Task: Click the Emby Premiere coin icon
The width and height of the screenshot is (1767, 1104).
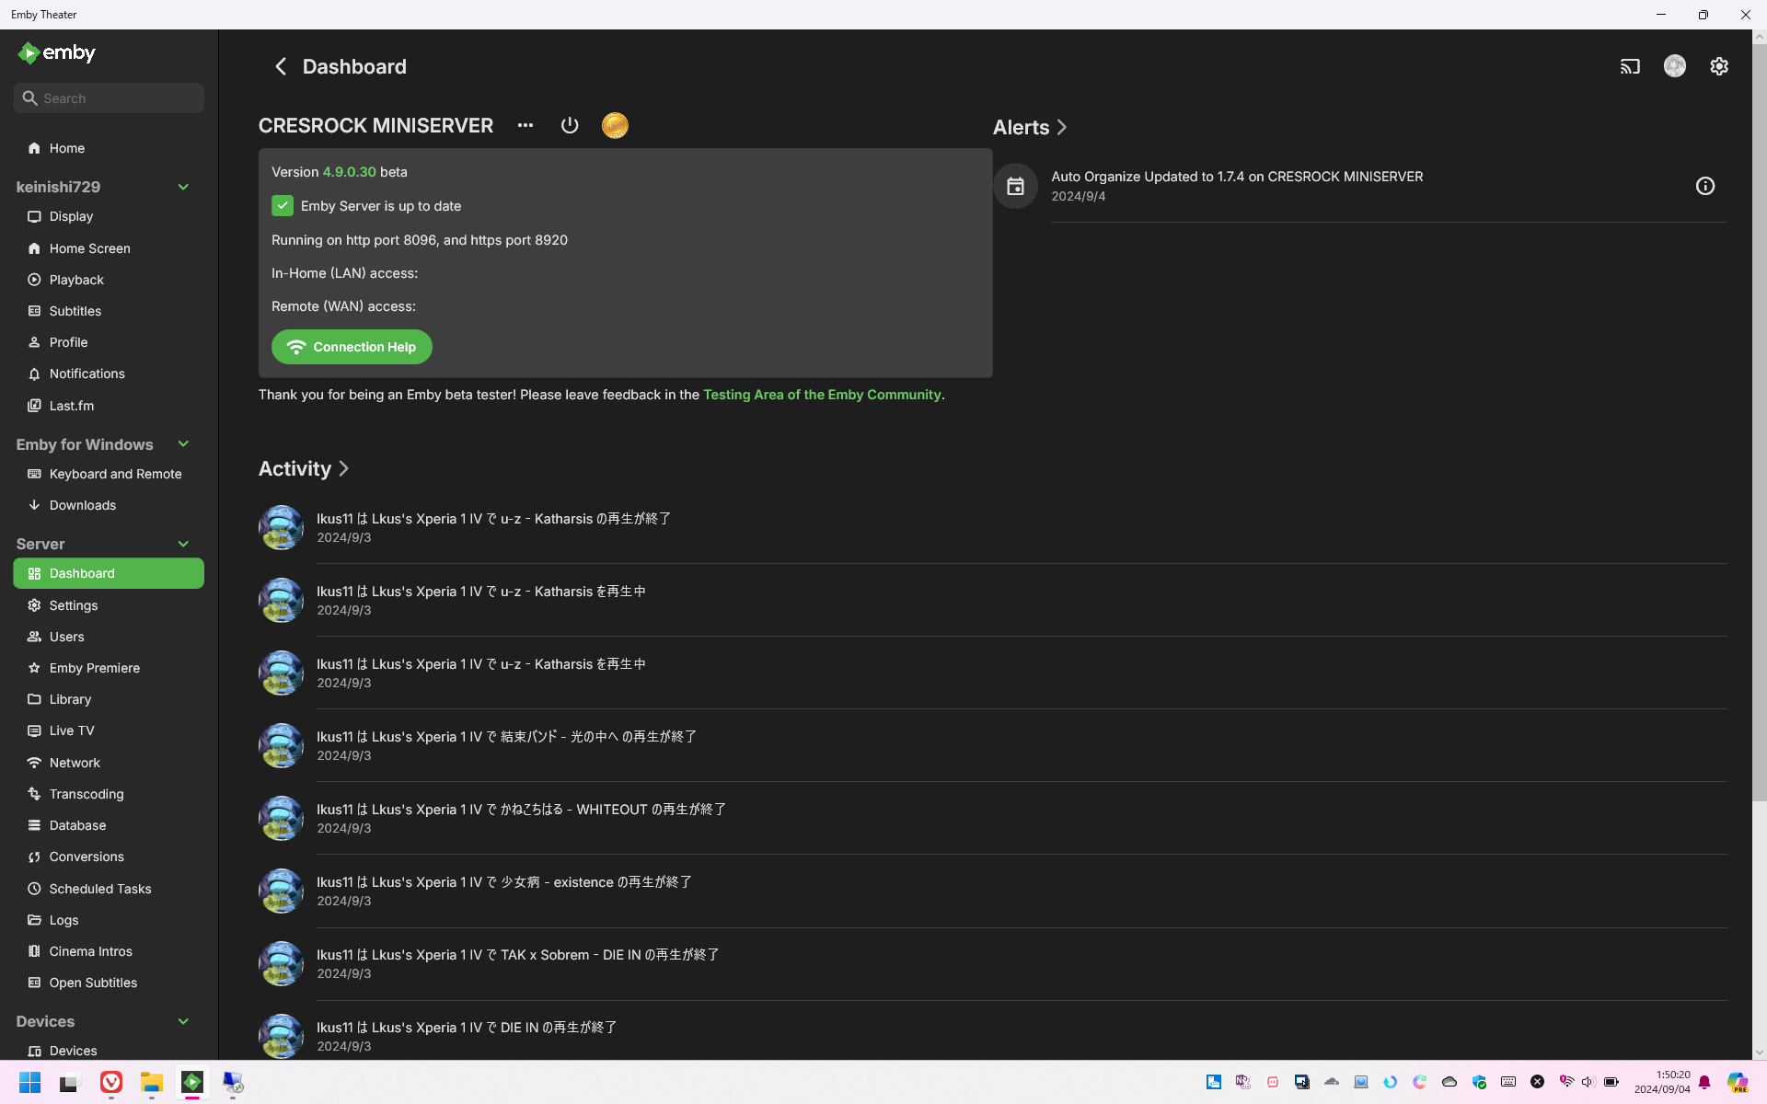Action: click(x=615, y=125)
